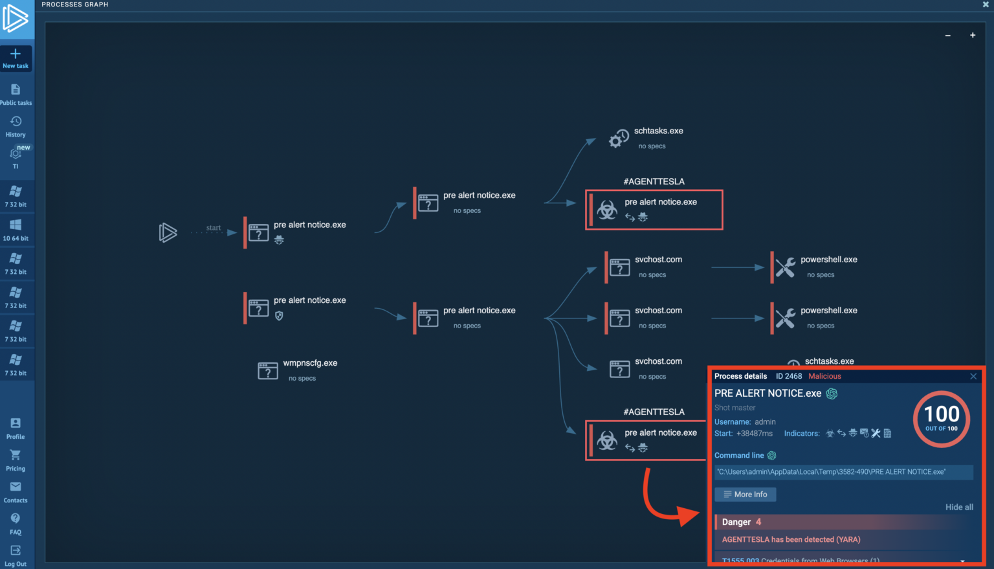The width and height of the screenshot is (994, 569).
Task: Select the wmpnscfg.exe process node
Action: [x=298, y=370]
